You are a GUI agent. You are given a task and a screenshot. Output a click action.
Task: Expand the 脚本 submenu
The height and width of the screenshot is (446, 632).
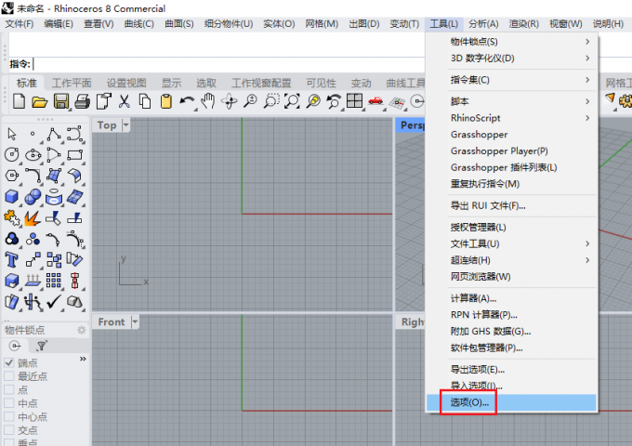click(511, 101)
